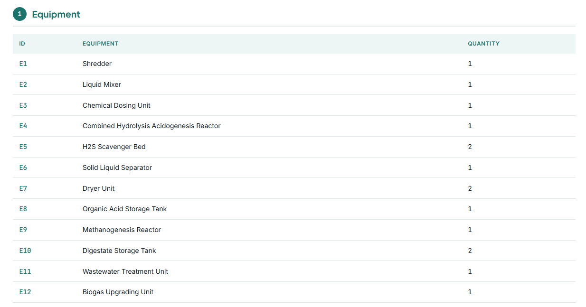586x307 pixels.
Task: Select the Liquid Mixer quantity value
Action: click(x=470, y=84)
